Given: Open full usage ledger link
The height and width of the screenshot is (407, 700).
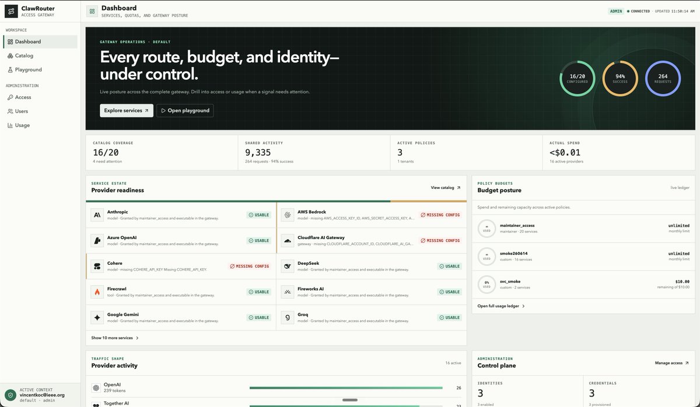Looking at the screenshot, I should pos(501,306).
